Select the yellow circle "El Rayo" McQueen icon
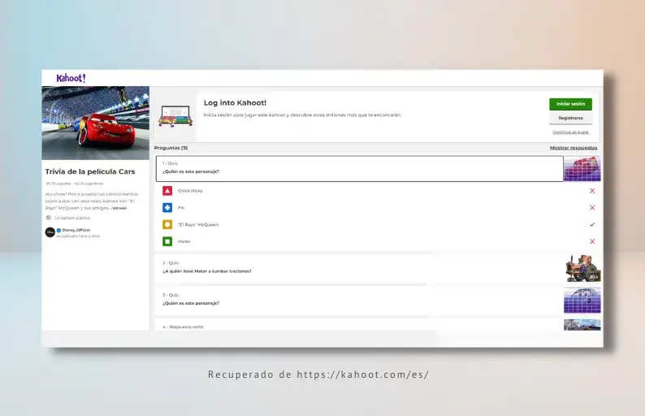The height and width of the screenshot is (416, 645). tap(167, 224)
